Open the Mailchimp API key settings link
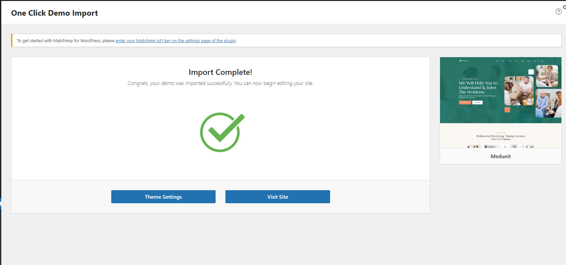 176,41
